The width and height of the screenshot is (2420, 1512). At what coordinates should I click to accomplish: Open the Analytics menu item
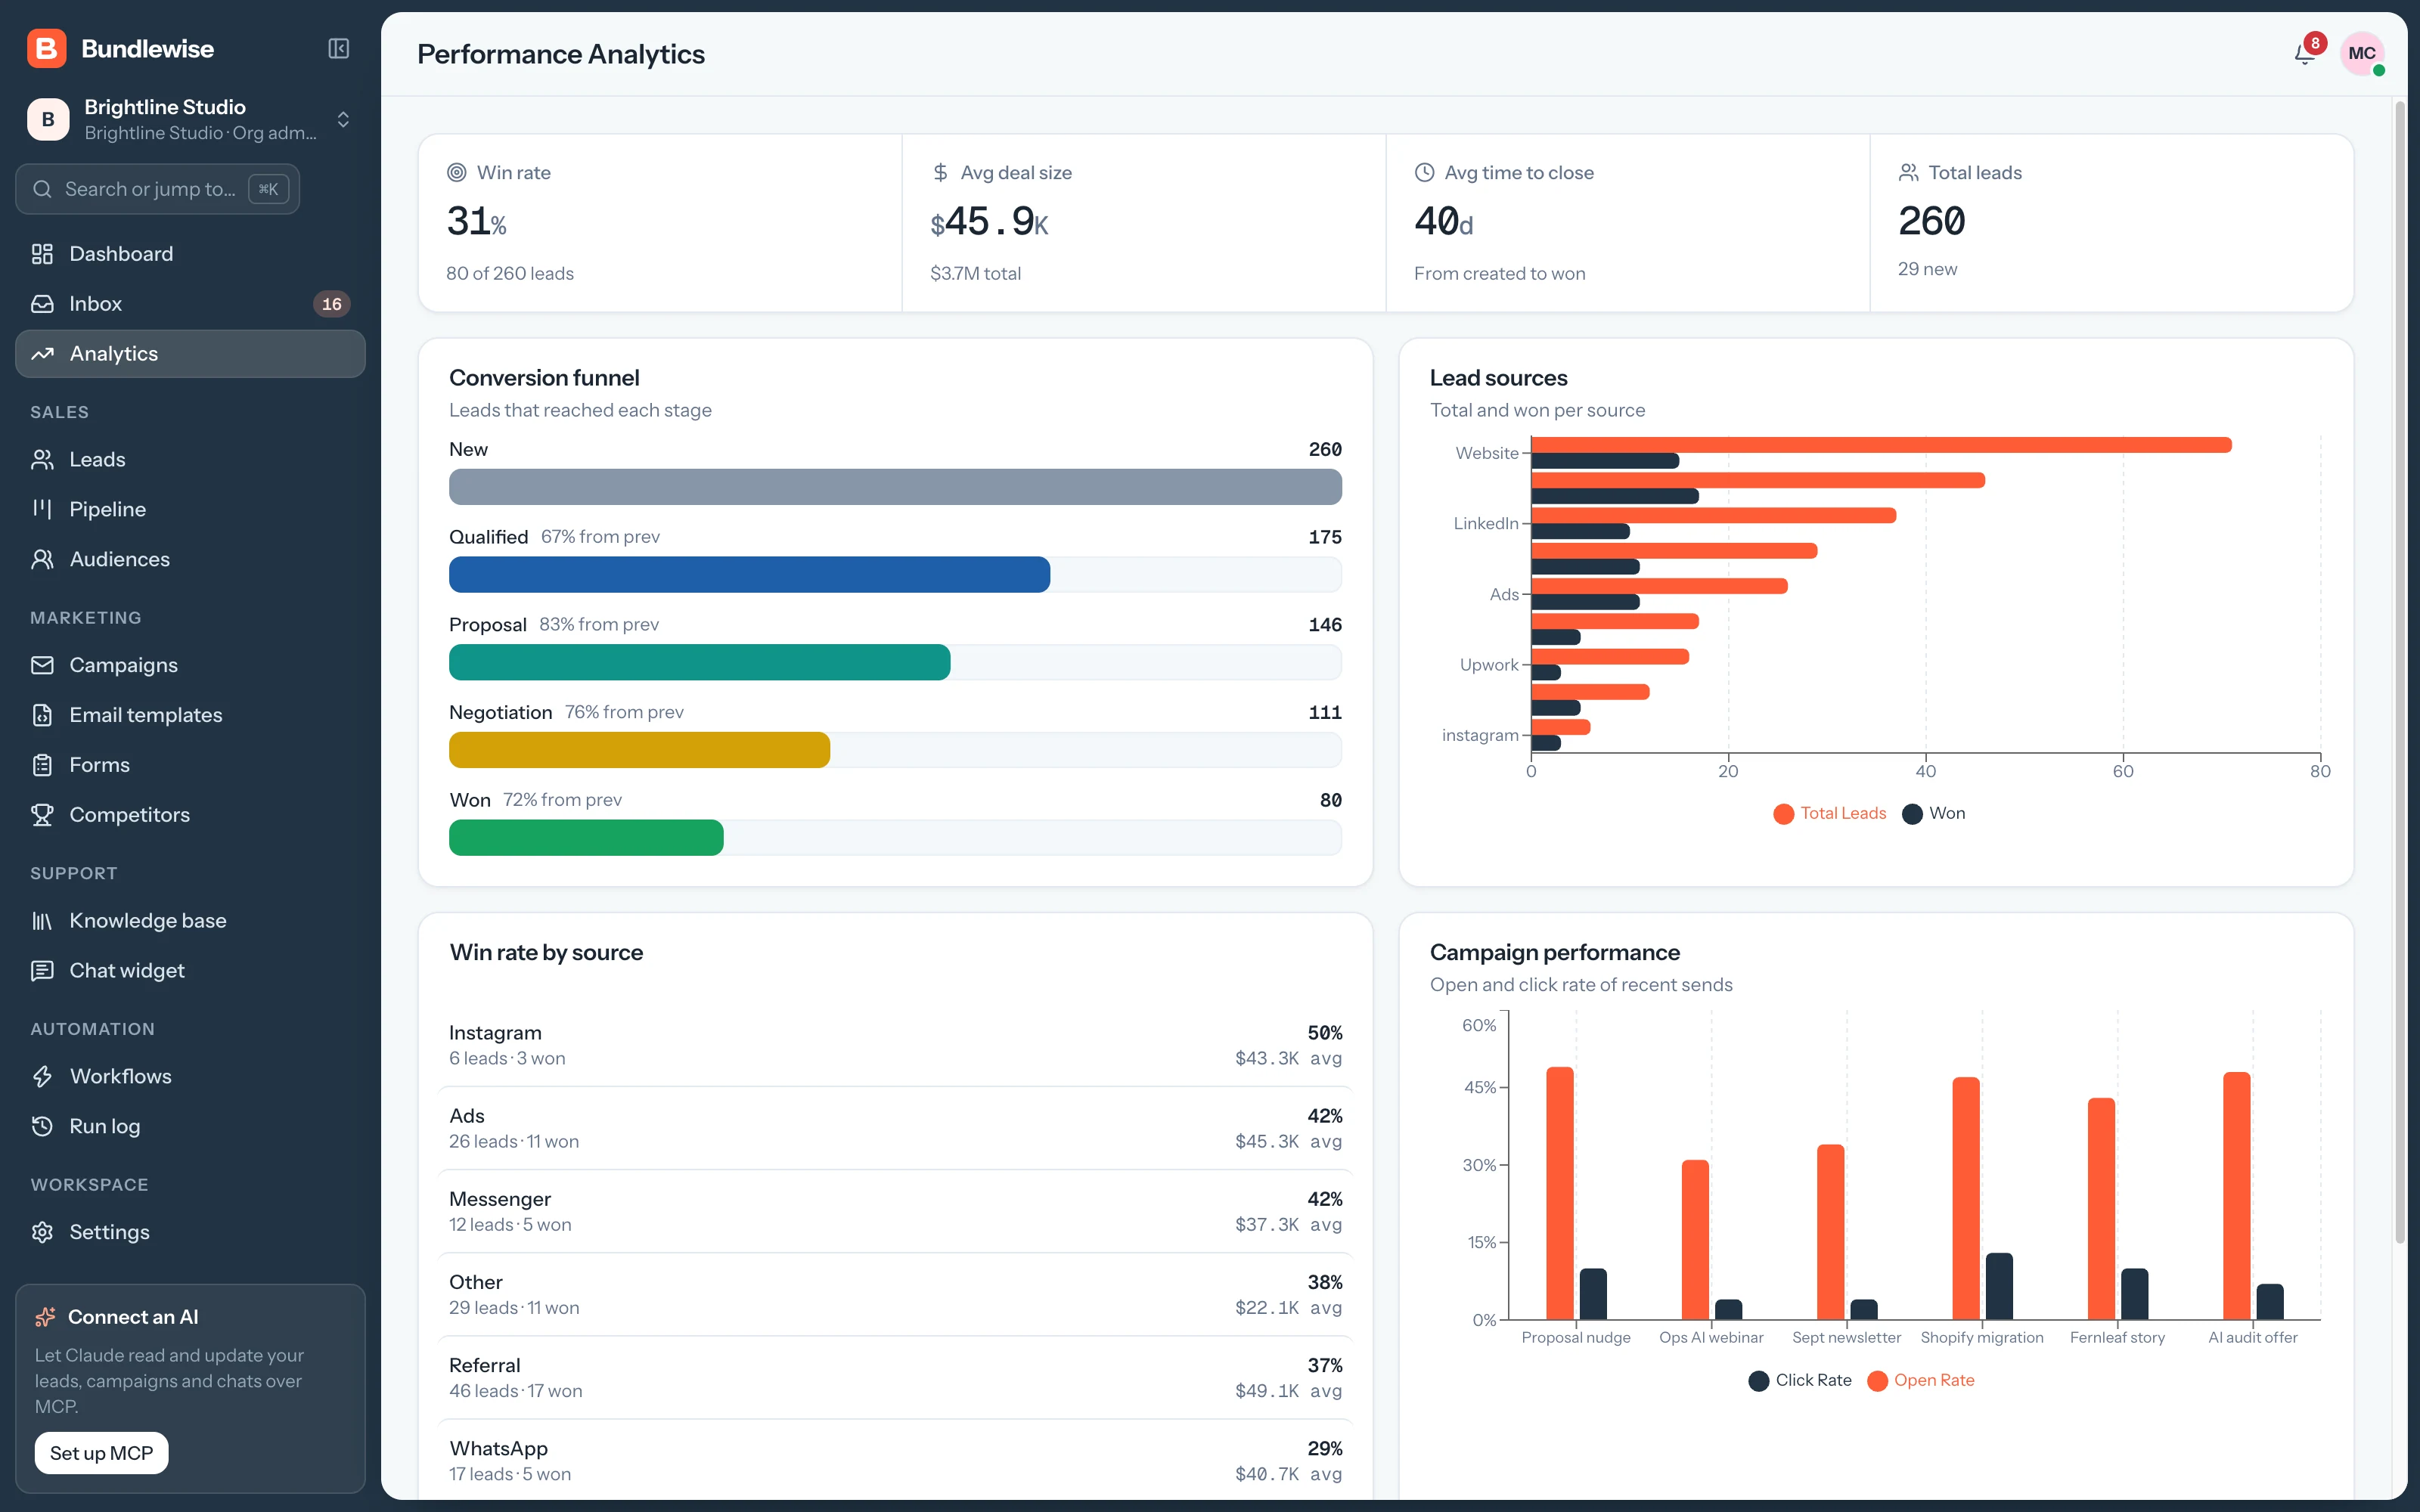click(190, 354)
